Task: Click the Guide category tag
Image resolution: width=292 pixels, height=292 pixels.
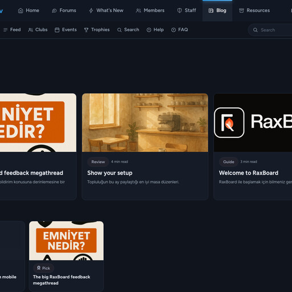Action: pyautogui.click(x=229, y=162)
